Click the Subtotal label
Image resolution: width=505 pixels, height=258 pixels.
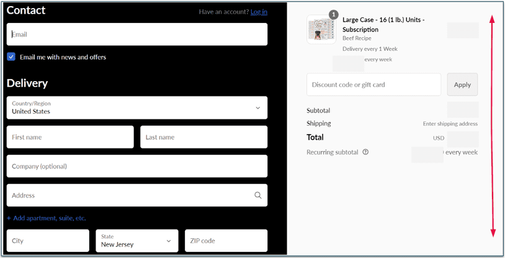pos(318,111)
